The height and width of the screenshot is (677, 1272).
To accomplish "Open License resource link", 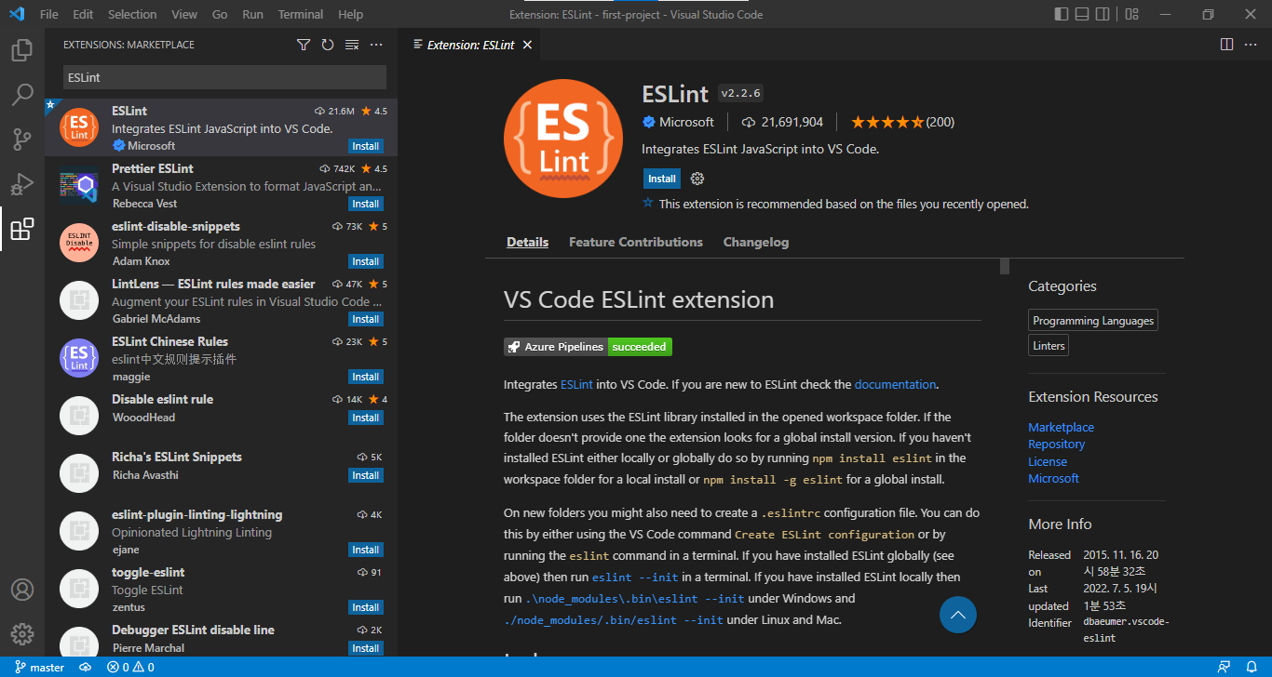I will [1048, 461].
